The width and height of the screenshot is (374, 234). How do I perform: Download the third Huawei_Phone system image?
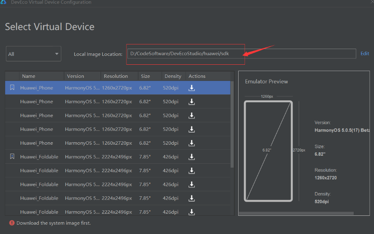click(192, 116)
